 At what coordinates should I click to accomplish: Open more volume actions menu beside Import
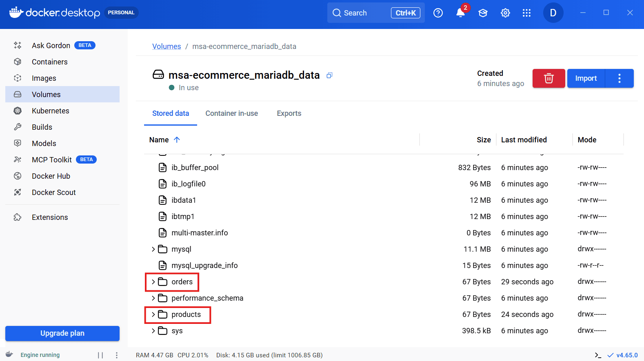pos(620,78)
